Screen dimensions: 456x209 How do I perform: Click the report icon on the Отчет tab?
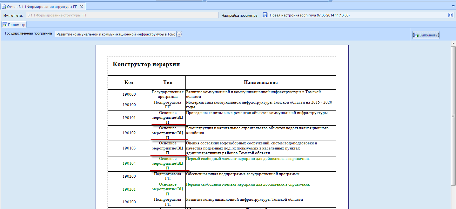(4, 7)
